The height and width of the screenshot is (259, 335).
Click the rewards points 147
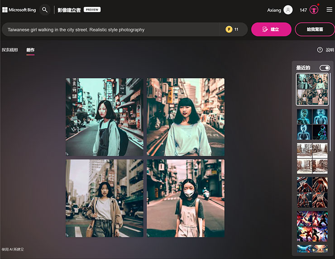pos(303,10)
